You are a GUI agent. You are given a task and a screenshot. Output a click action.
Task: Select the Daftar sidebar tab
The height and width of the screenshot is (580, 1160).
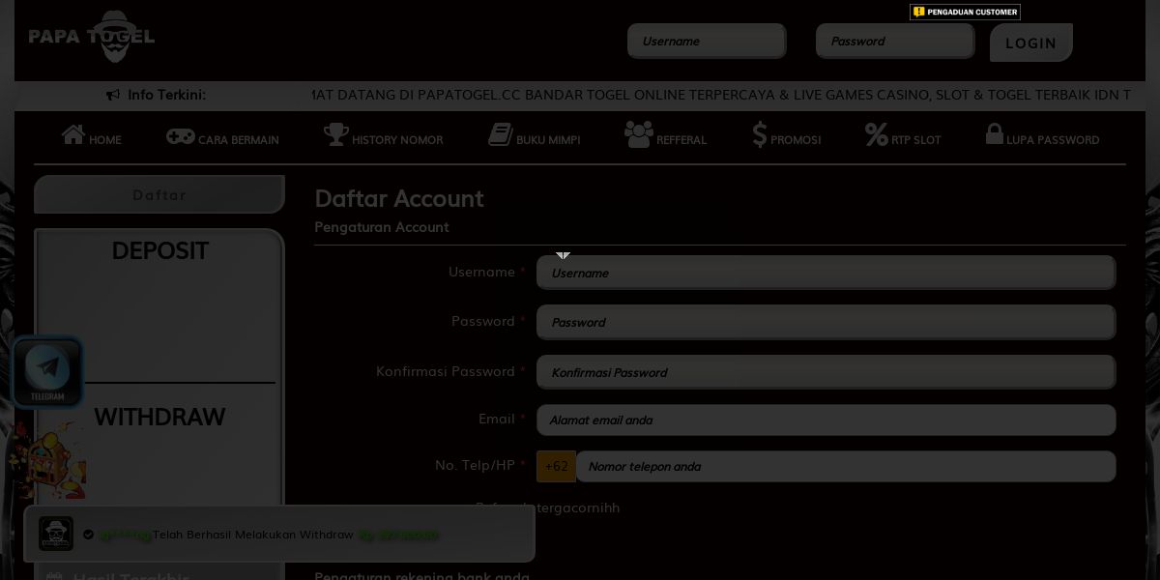159,194
